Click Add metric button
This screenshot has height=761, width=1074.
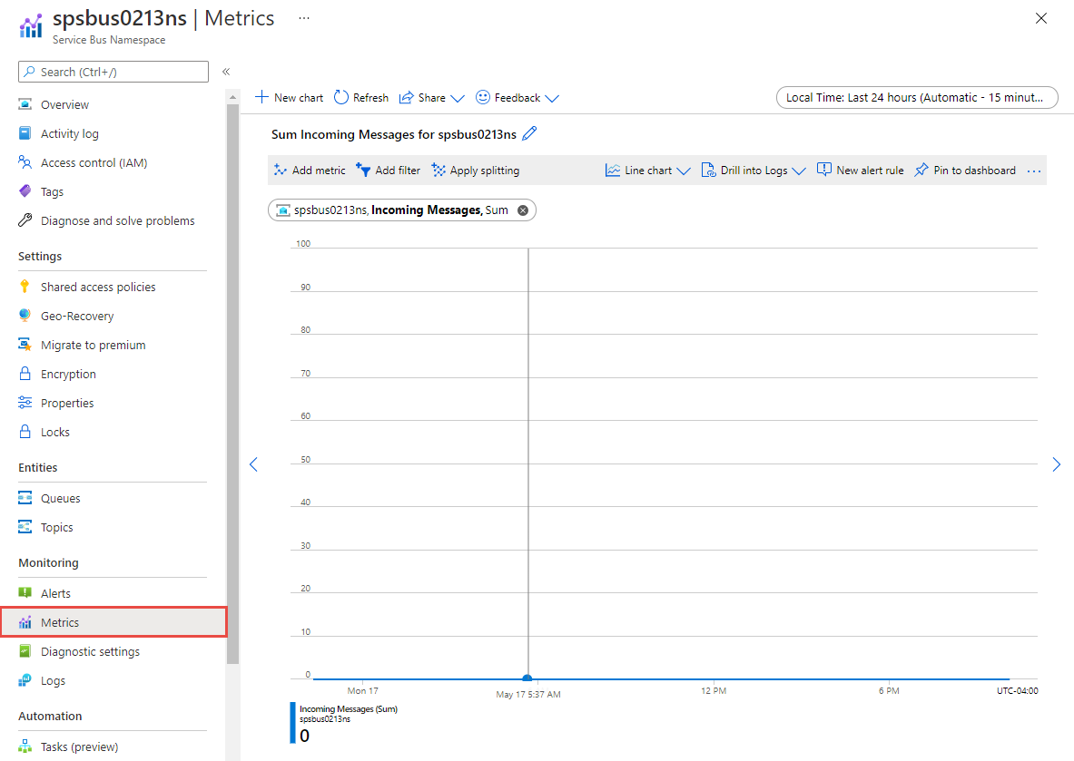tap(310, 171)
